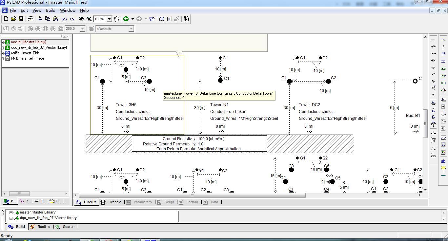Image resolution: width=448 pixels, height=241 pixels.
Task: Select the Tower: 3H5 delta tower component
Action: 137,95
